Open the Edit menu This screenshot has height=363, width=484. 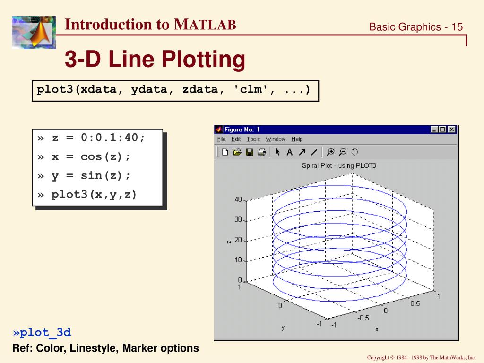coord(236,139)
